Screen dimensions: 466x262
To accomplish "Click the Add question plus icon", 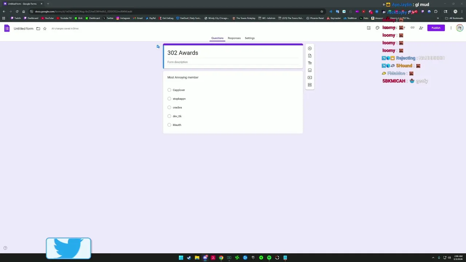I will click(x=310, y=48).
